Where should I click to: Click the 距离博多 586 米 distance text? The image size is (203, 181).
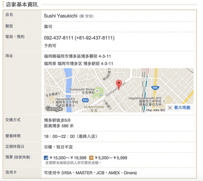point(59,126)
